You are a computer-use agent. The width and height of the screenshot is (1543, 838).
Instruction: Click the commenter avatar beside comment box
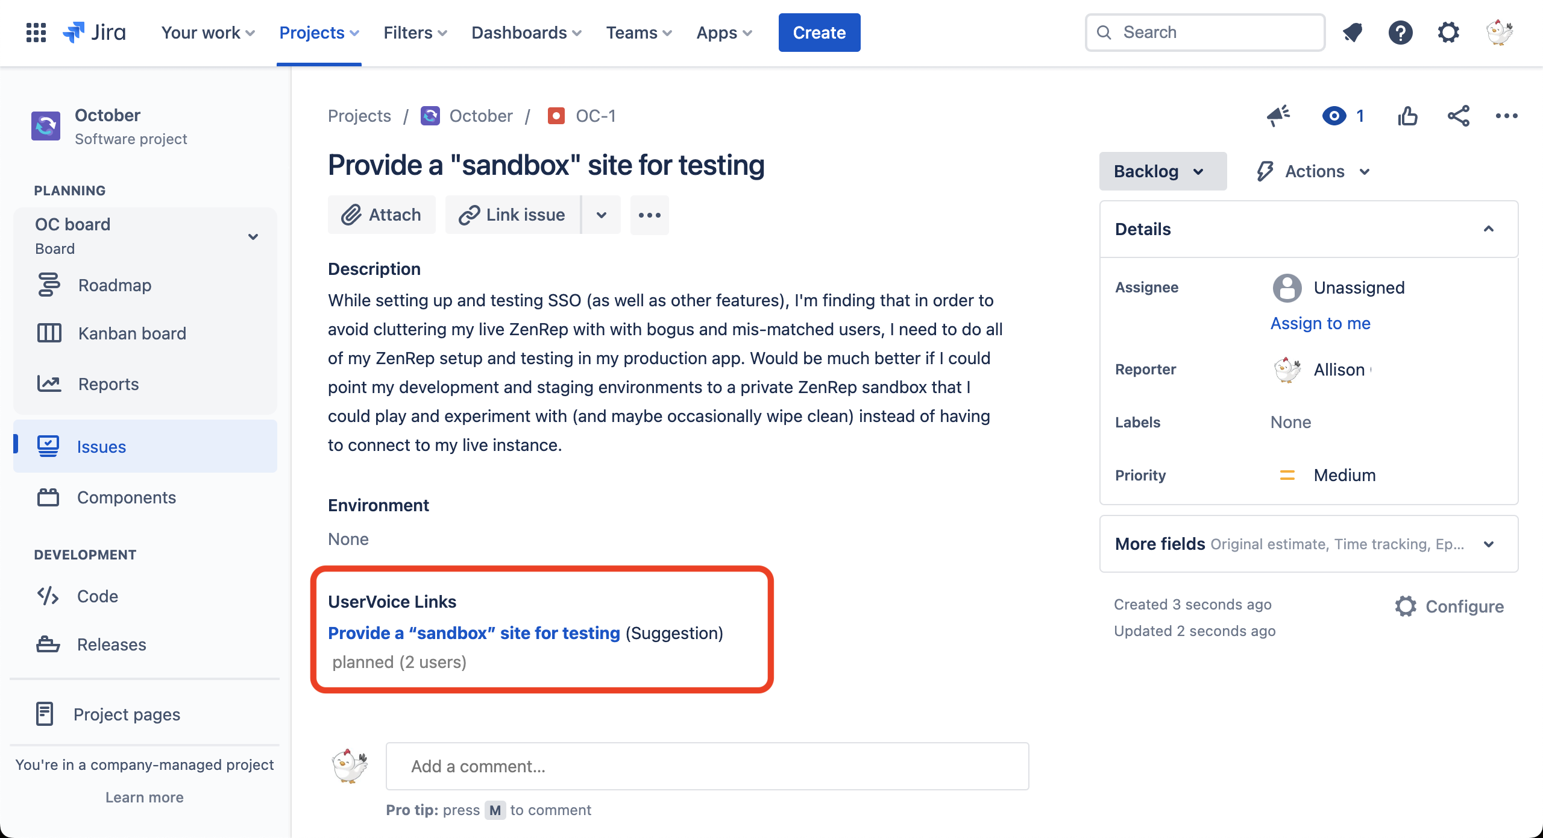pyautogui.click(x=350, y=766)
